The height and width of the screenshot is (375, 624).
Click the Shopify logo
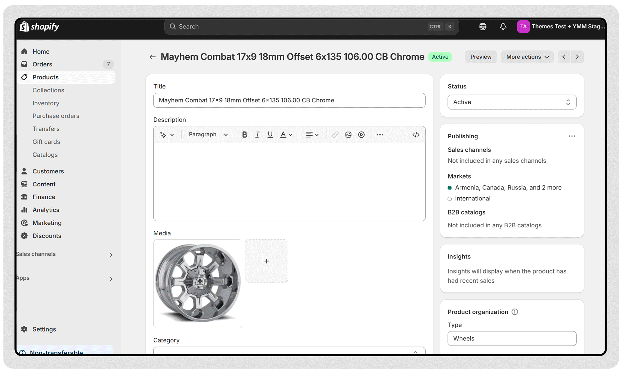tap(40, 27)
